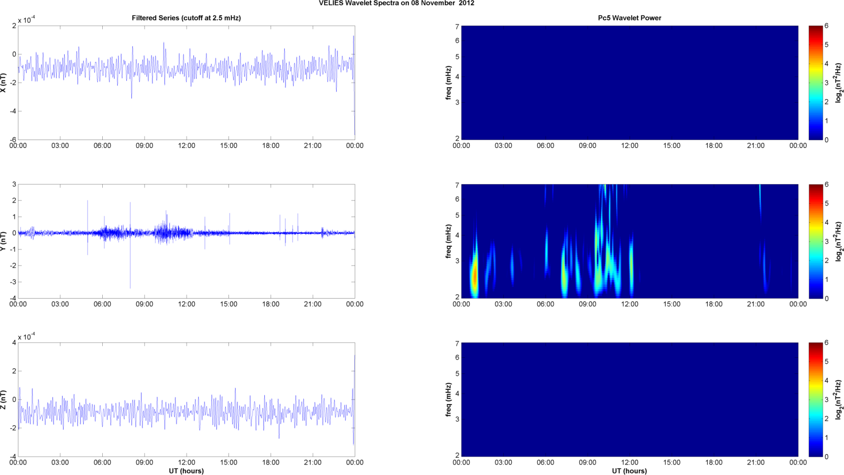The height and width of the screenshot is (475, 844).
Task: Click the 4 tick atop the Z series axis
Action: tap(13, 343)
